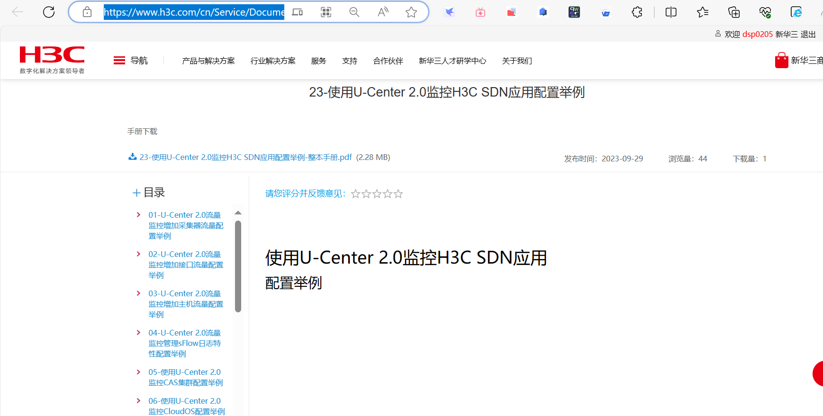Screen dimensions: 823x416
Task: Open 06-使用U-Center 2.0监控CloudOS配置举例
Action: coord(187,406)
